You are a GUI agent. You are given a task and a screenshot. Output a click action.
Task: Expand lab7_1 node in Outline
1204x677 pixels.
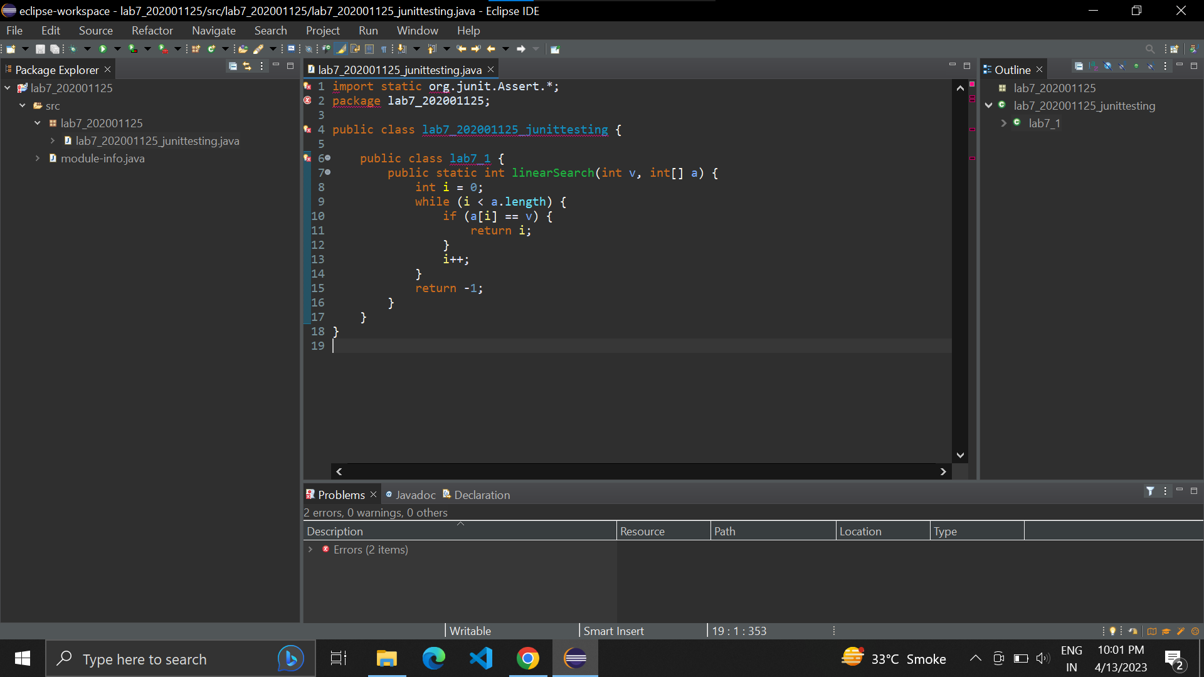[x=1004, y=123]
